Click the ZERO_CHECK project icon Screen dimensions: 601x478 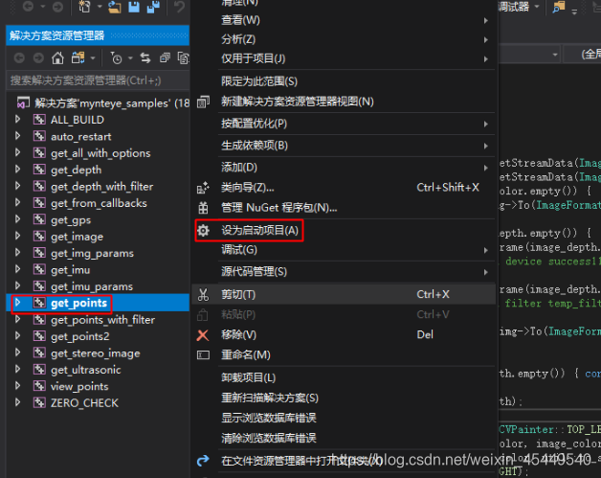(x=39, y=402)
